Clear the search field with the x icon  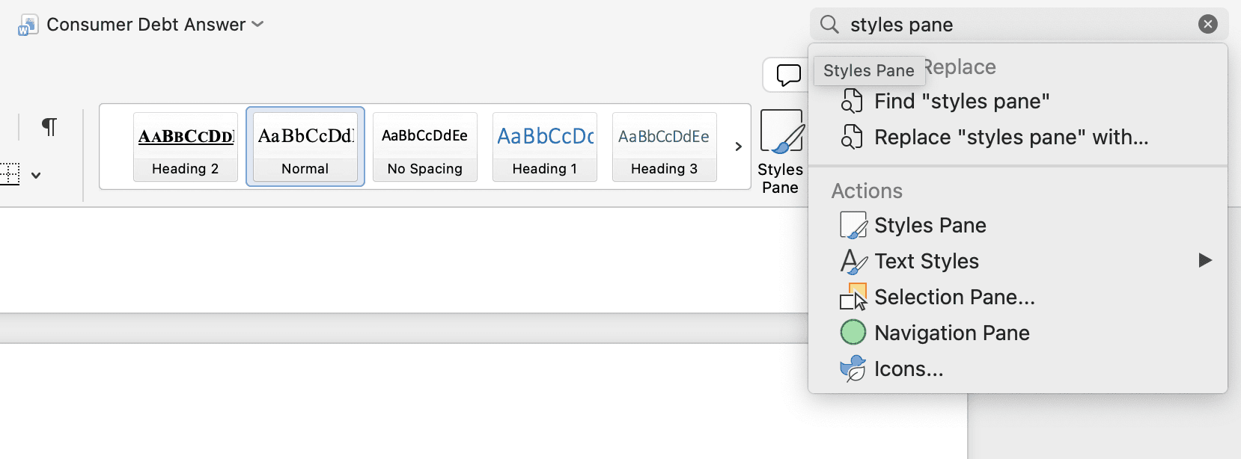[x=1207, y=24]
